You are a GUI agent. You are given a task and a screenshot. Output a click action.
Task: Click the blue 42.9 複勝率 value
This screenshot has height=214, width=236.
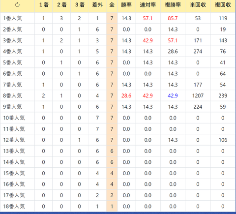tap(173, 96)
